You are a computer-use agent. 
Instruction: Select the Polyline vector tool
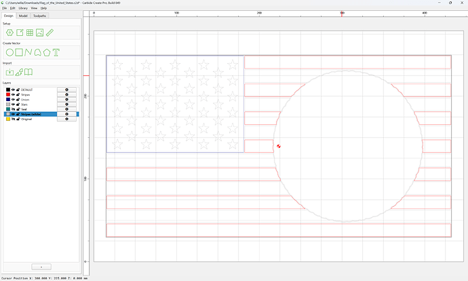(x=28, y=52)
